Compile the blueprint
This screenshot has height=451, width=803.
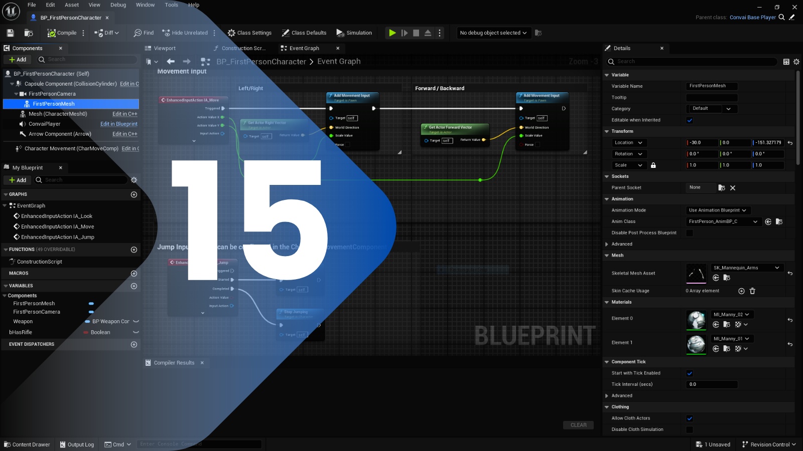tap(62, 33)
